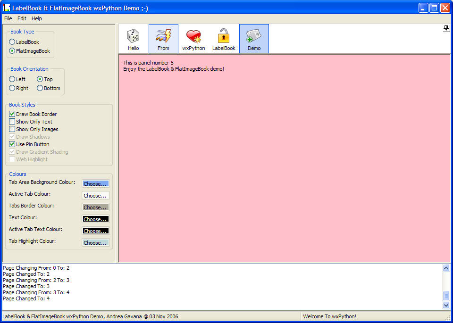453x323 pixels.
Task: Click the padlock LabelBook tab icon
Action: [x=224, y=36]
